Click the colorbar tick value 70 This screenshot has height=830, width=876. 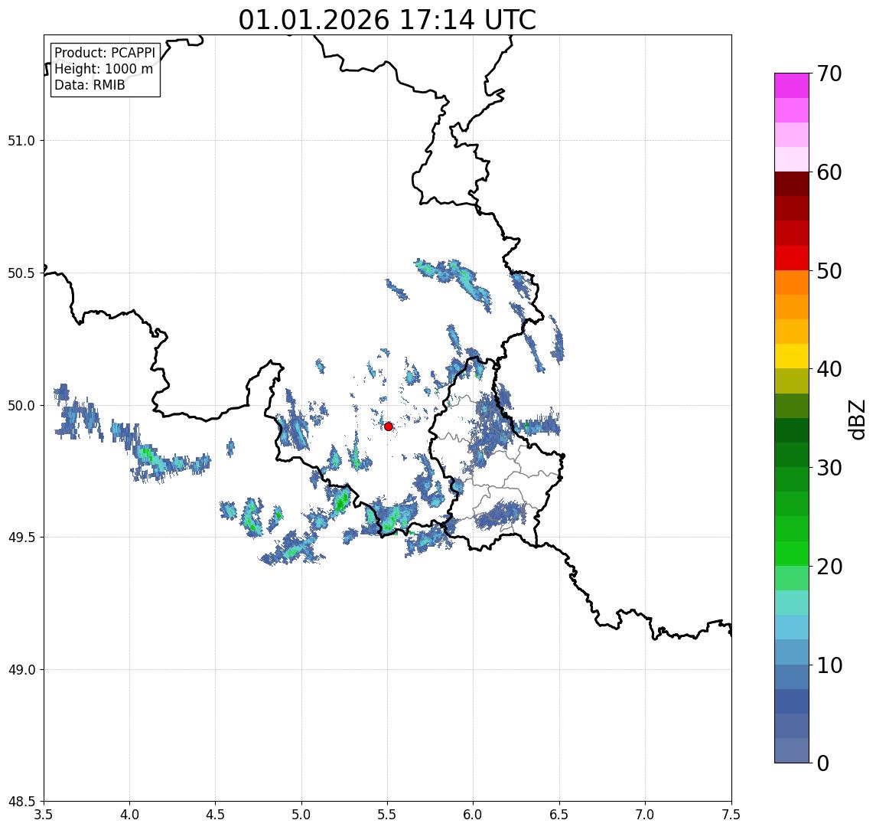(829, 74)
